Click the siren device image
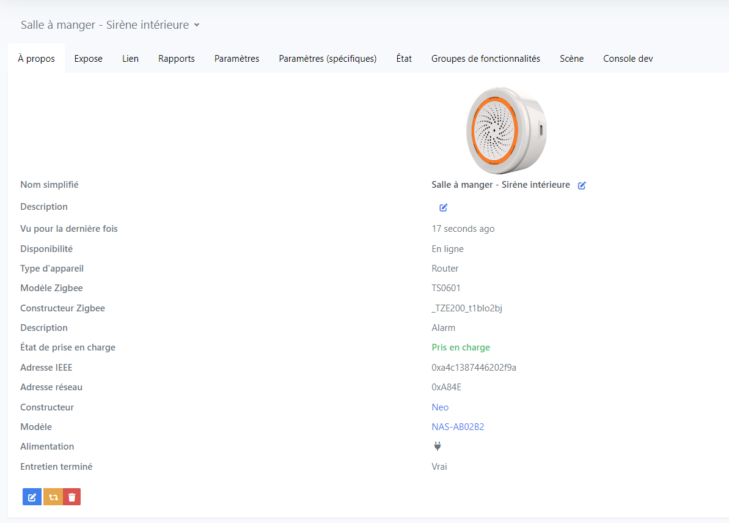729x523 pixels. point(505,130)
